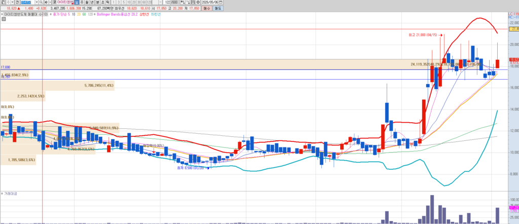This screenshot has height=224, width=519.
Task: Select the 분 minute period tab
Action: (97, 2)
